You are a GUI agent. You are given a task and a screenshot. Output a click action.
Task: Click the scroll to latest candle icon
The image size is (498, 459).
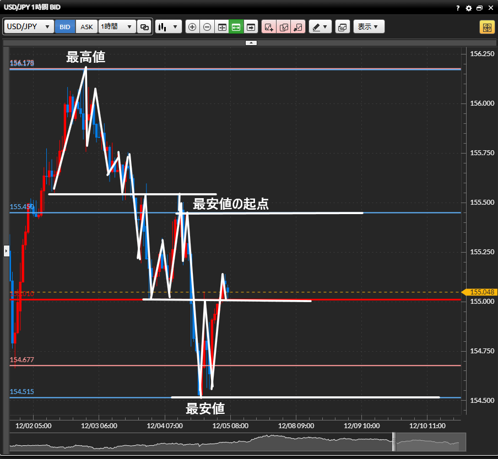click(251, 26)
